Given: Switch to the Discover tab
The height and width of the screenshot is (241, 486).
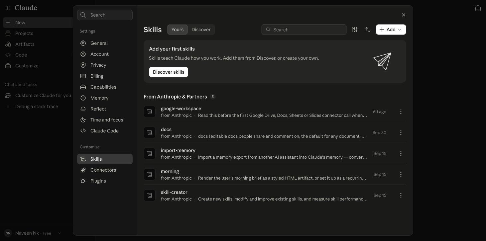Looking at the screenshot, I should point(201,30).
